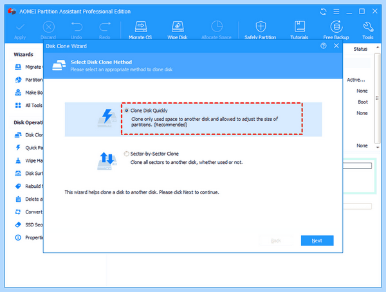Click the Redo arrow icon
This screenshot has width=386, height=292.
point(105,27)
